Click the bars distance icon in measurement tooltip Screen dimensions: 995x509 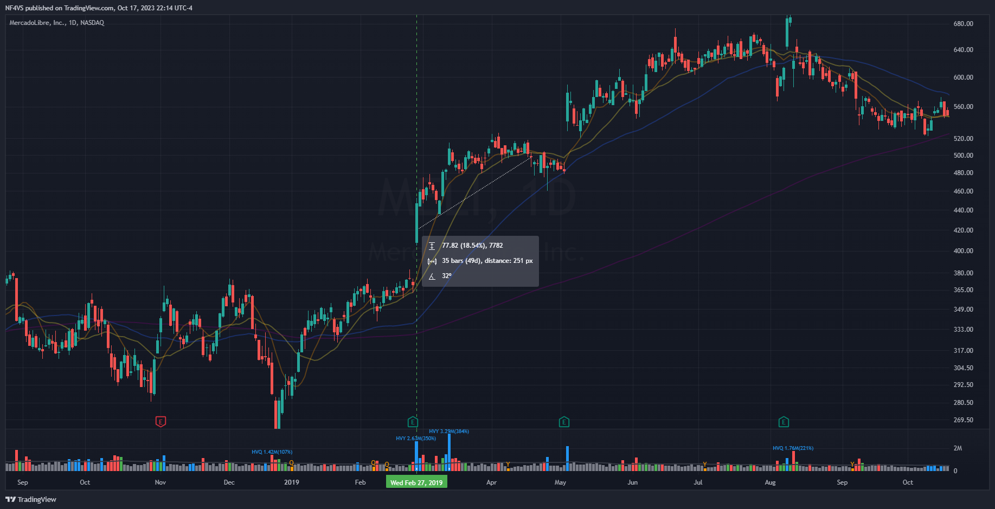[432, 261]
